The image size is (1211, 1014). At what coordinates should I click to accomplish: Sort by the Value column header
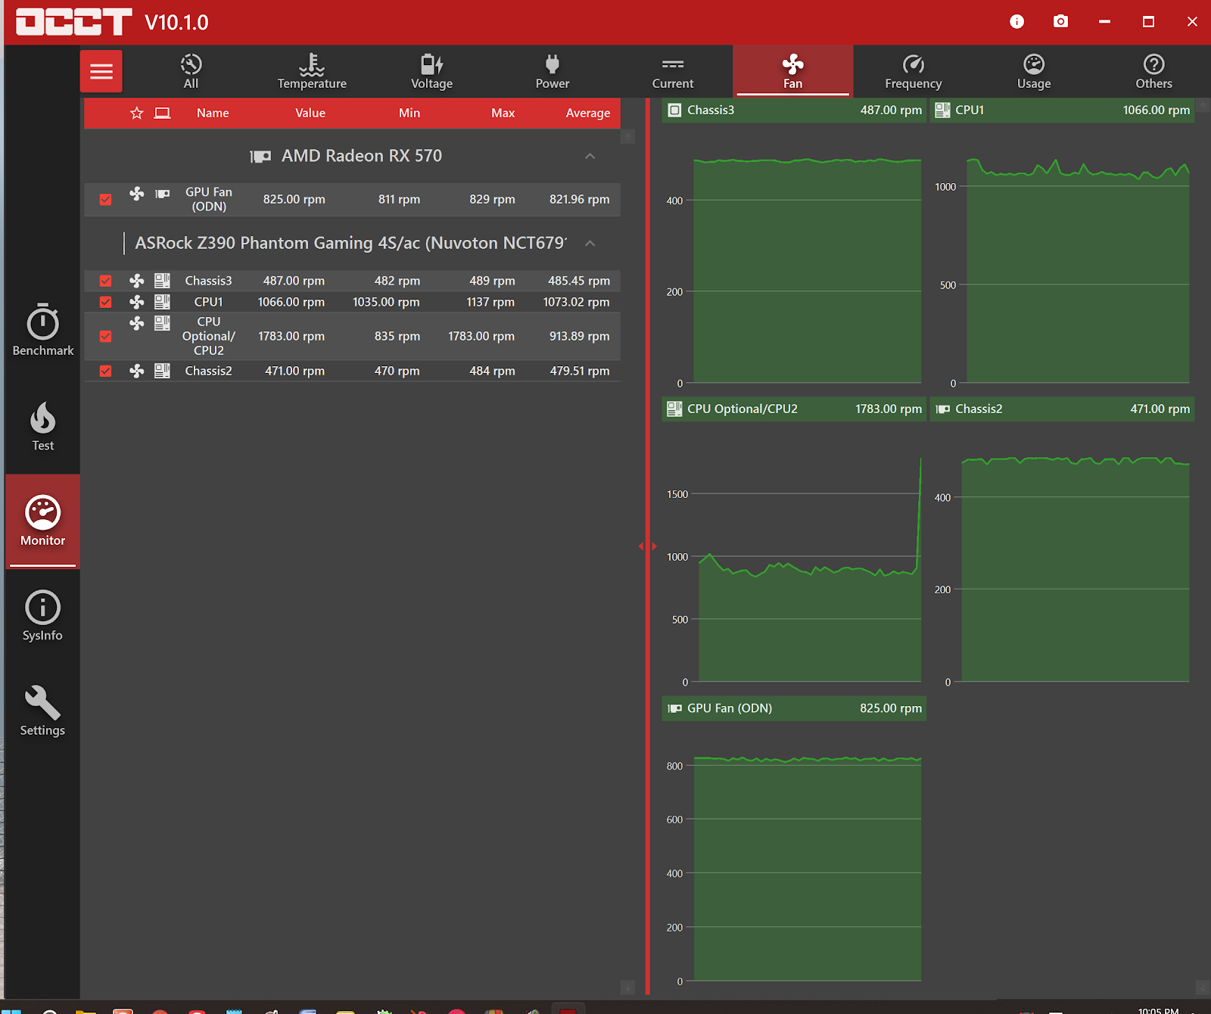[x=310, y=113]
